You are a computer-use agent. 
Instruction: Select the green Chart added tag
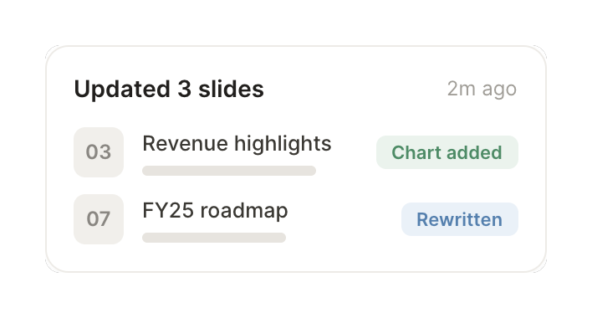click(447, 152)
